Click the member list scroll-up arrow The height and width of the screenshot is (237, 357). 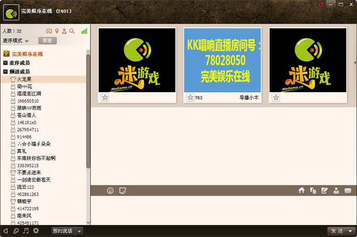point(88,52)
